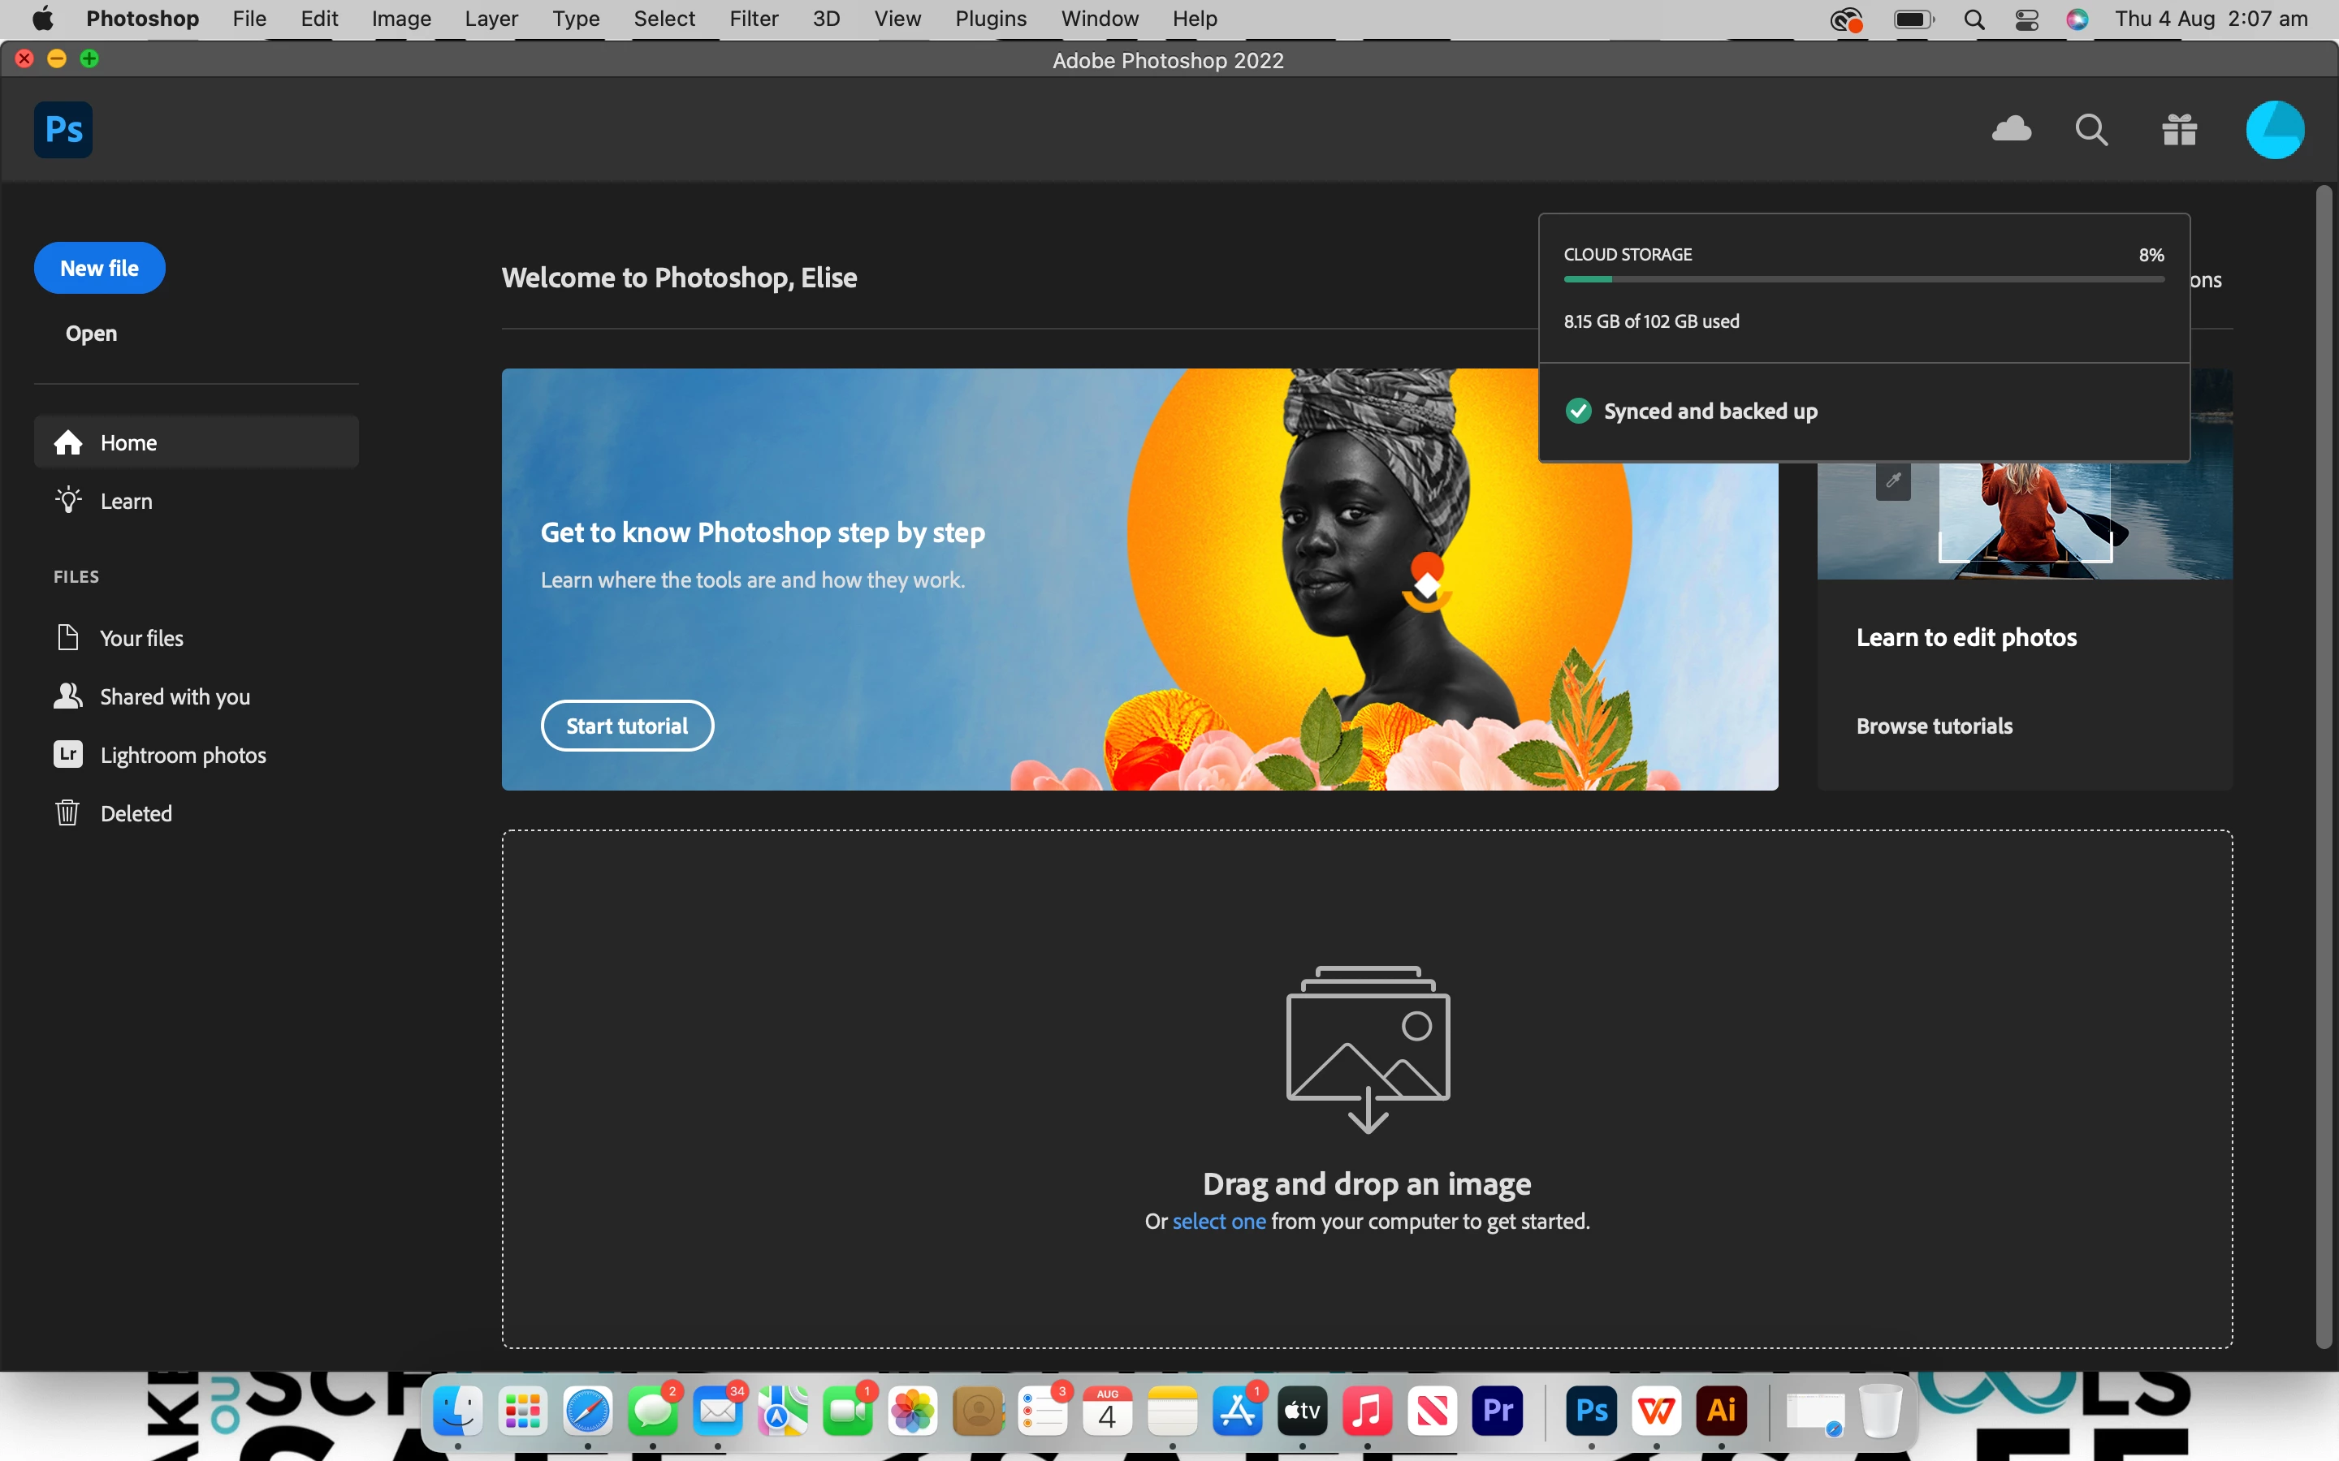Viewport: 2339px width, 1461px height.
Task: Click the Browse tutorials link
Action: [x=1934, y=726]
